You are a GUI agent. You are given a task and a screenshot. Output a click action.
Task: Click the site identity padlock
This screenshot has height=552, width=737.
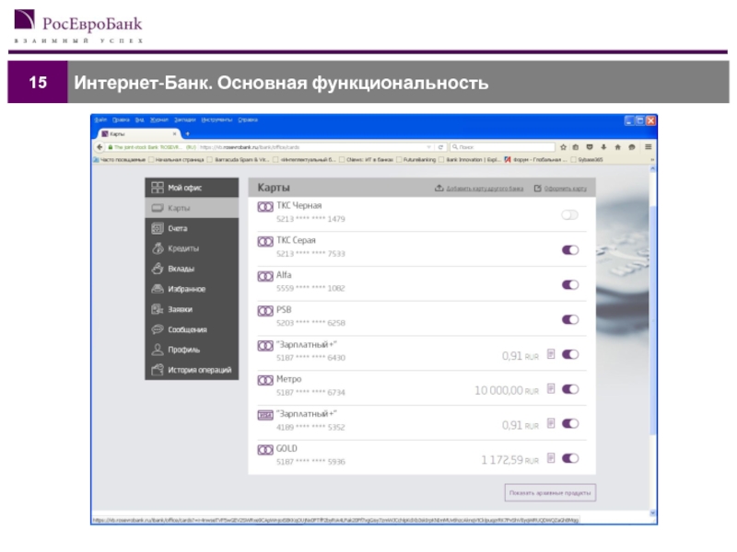coord(111,147)
